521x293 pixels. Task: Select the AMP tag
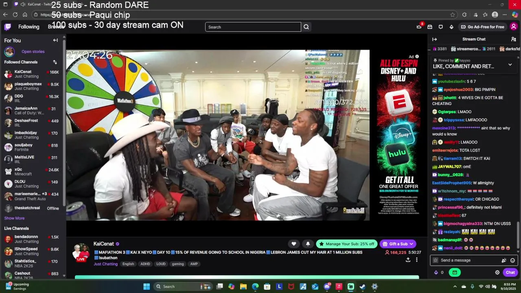pos(194,264)
